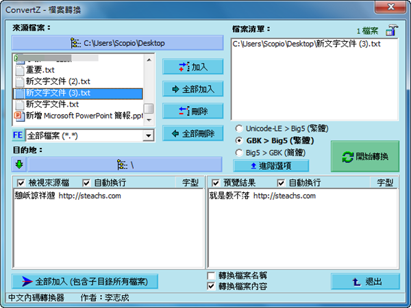Uncheck the 轉換檔案內容 checkbox
This screenshot has width=411, height=308.
(211, 286)
